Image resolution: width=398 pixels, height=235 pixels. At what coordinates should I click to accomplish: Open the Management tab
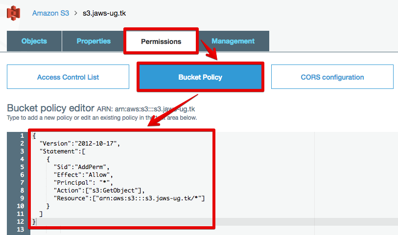[x=233, y=41]
